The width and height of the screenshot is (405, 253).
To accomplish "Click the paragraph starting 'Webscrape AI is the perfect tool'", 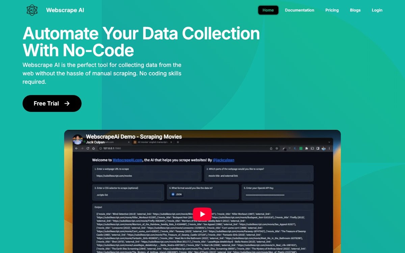I will [102, 73].
